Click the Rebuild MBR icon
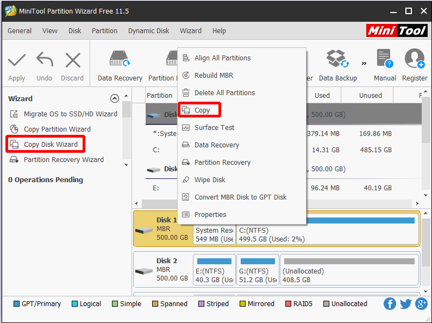 click(x=186, y=75)
